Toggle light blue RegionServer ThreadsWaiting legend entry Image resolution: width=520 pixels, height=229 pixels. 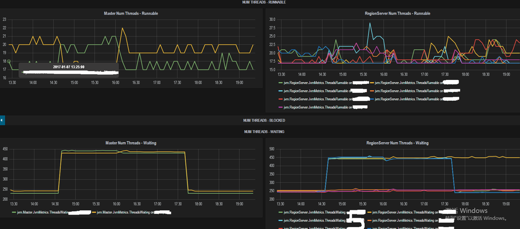coord(315,220)
